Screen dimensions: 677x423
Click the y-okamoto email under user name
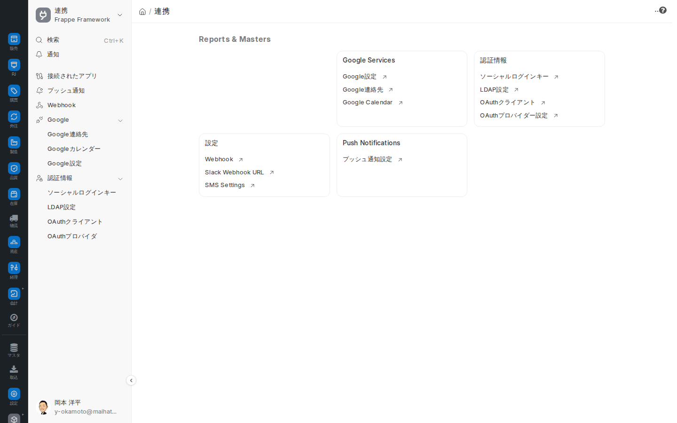click(86, 412)
